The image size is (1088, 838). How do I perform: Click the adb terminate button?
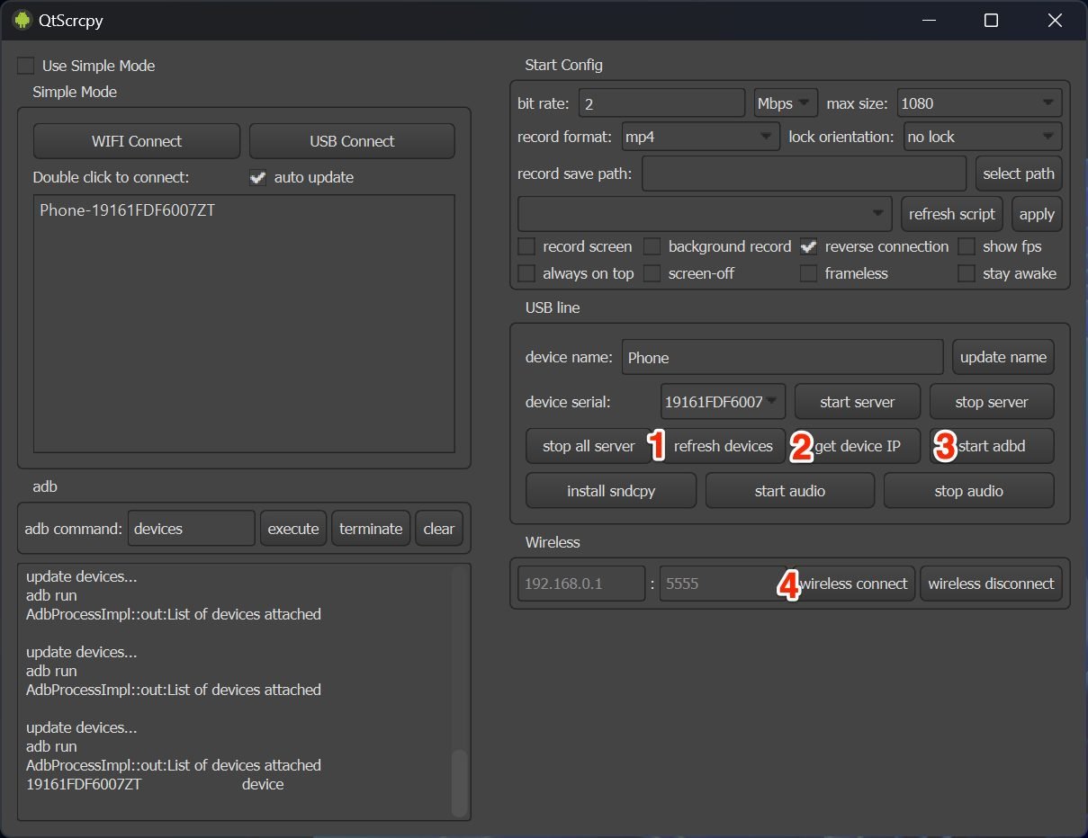click(371, 529)
